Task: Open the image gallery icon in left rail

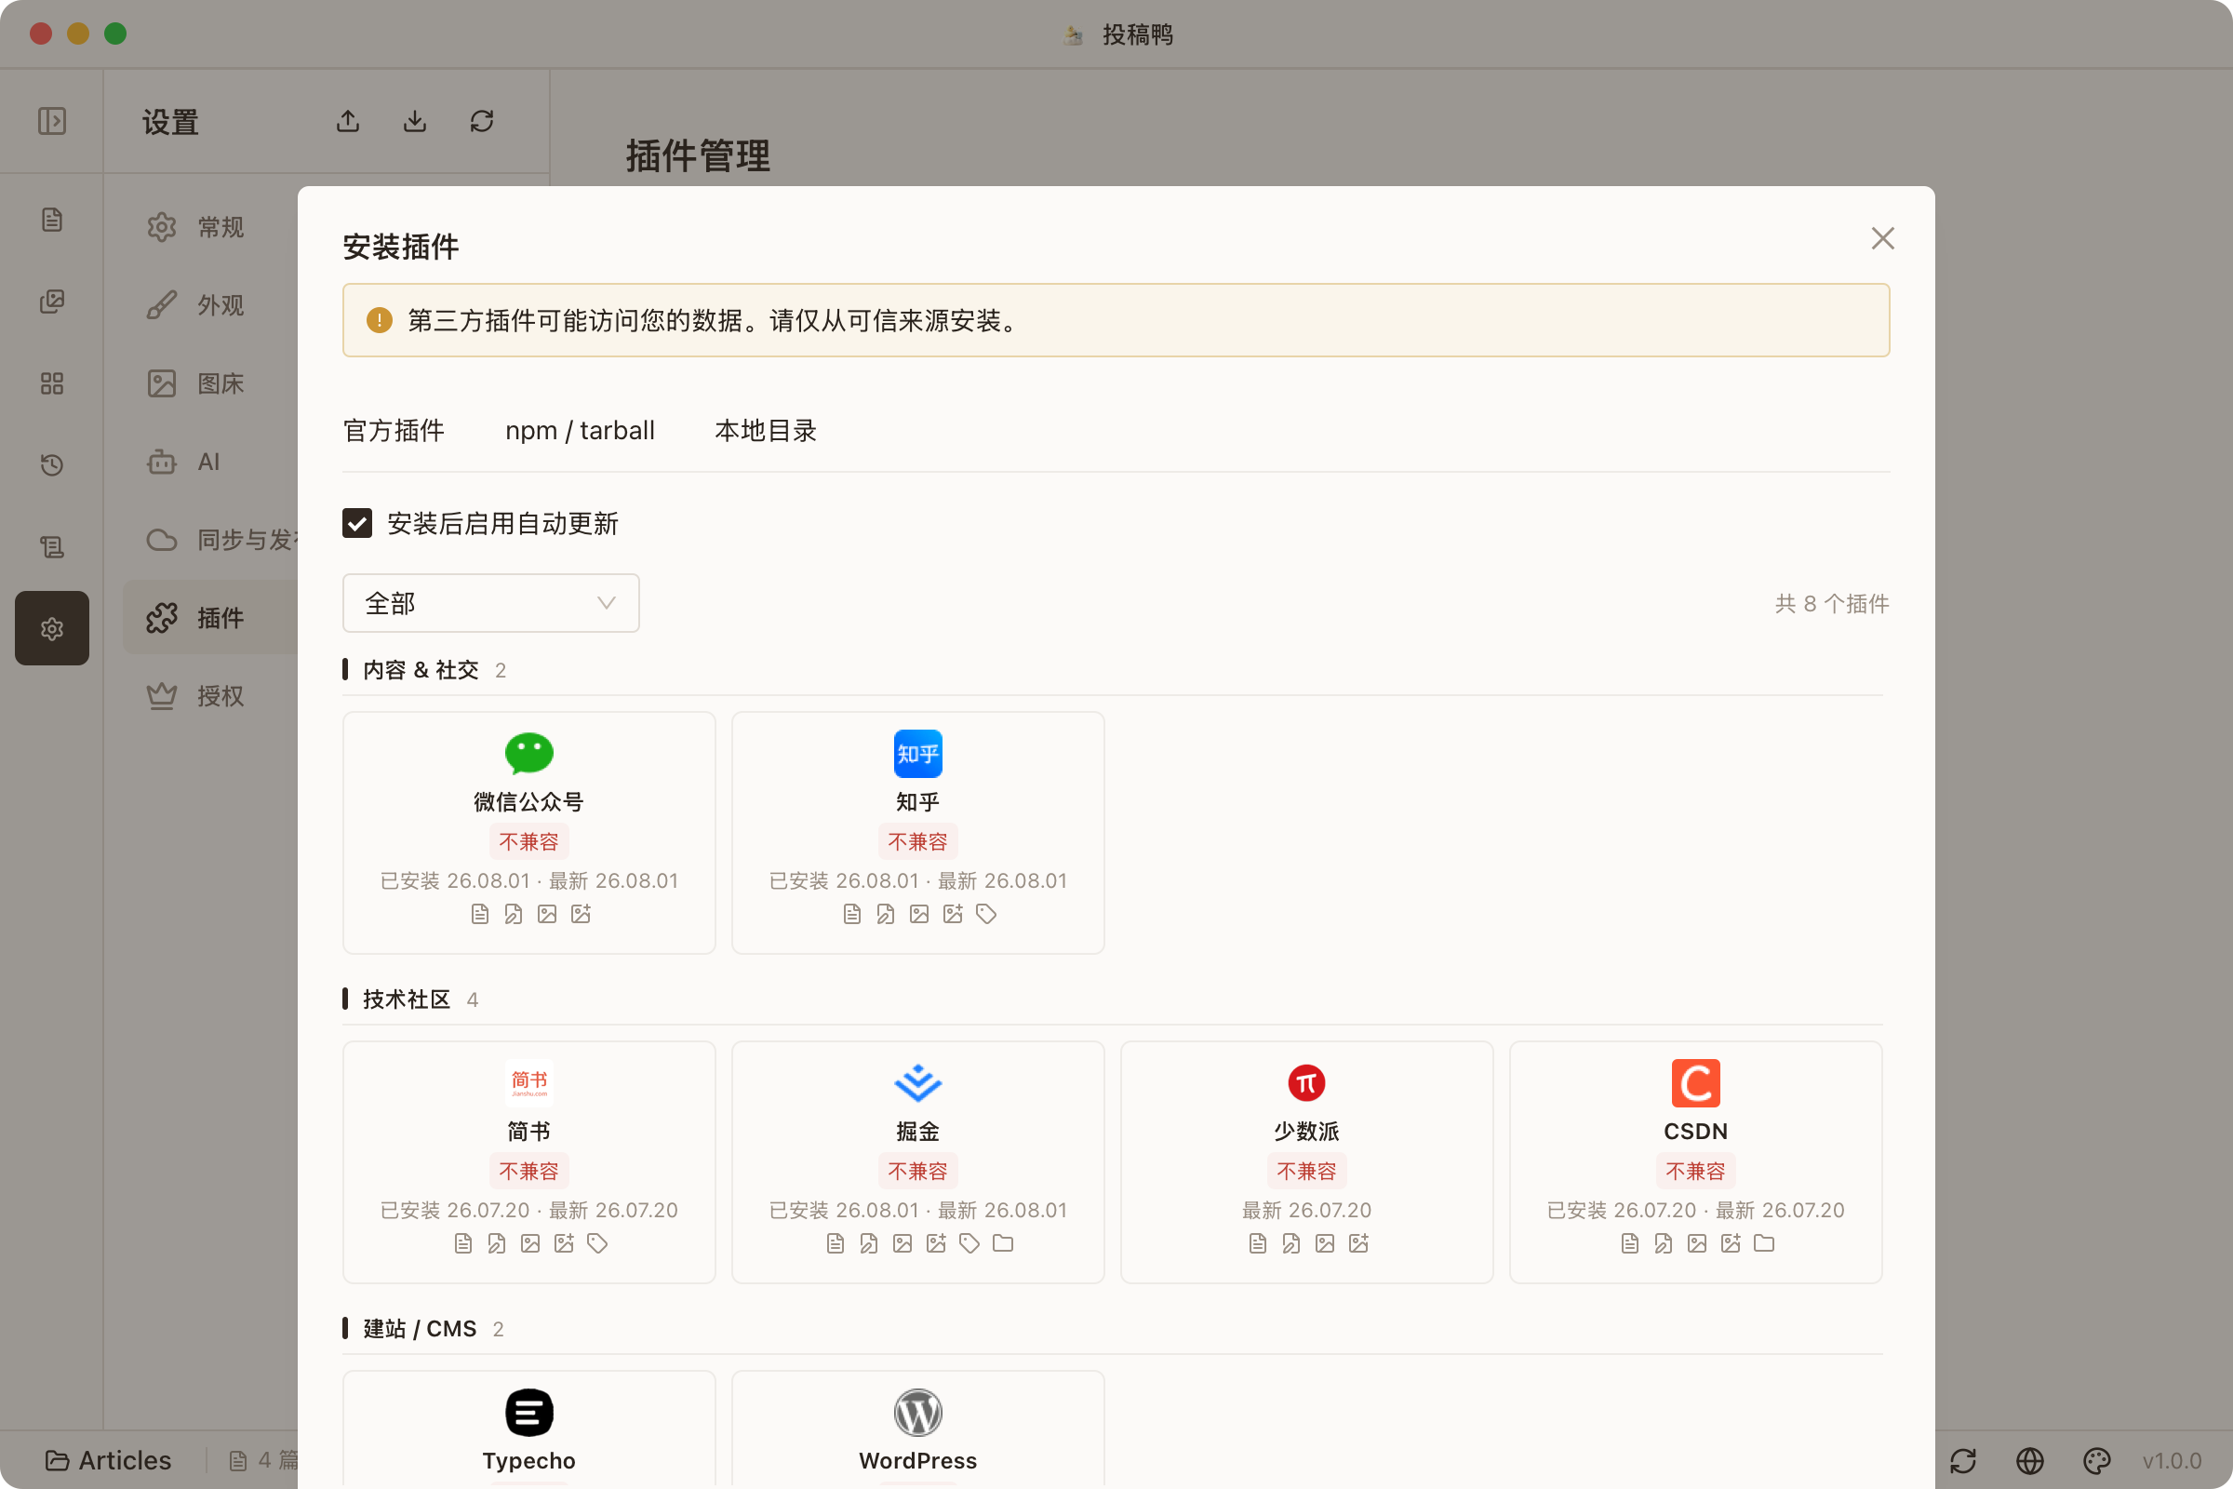Action: pos(52,302)
